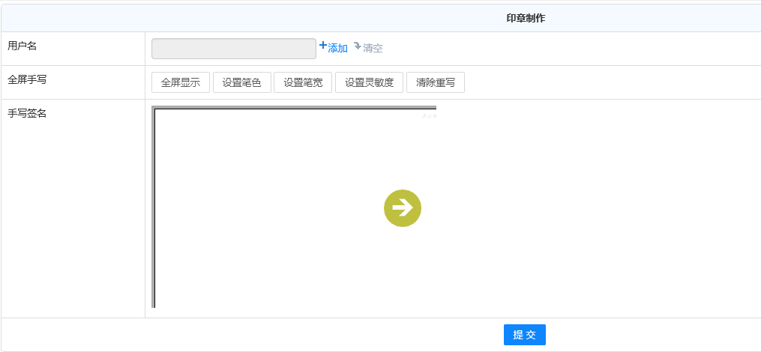Click the 用户名 row label
This screenshot has height=352, width=761.
pos(22,46)
